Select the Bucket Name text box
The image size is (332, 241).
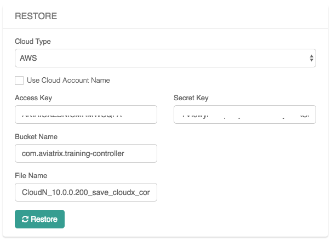pyautogui.click(x=86, y=153)
